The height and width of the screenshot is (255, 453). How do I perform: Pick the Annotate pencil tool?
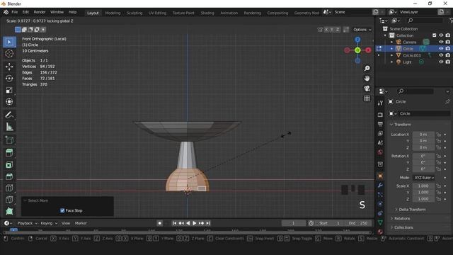point(9,115)
